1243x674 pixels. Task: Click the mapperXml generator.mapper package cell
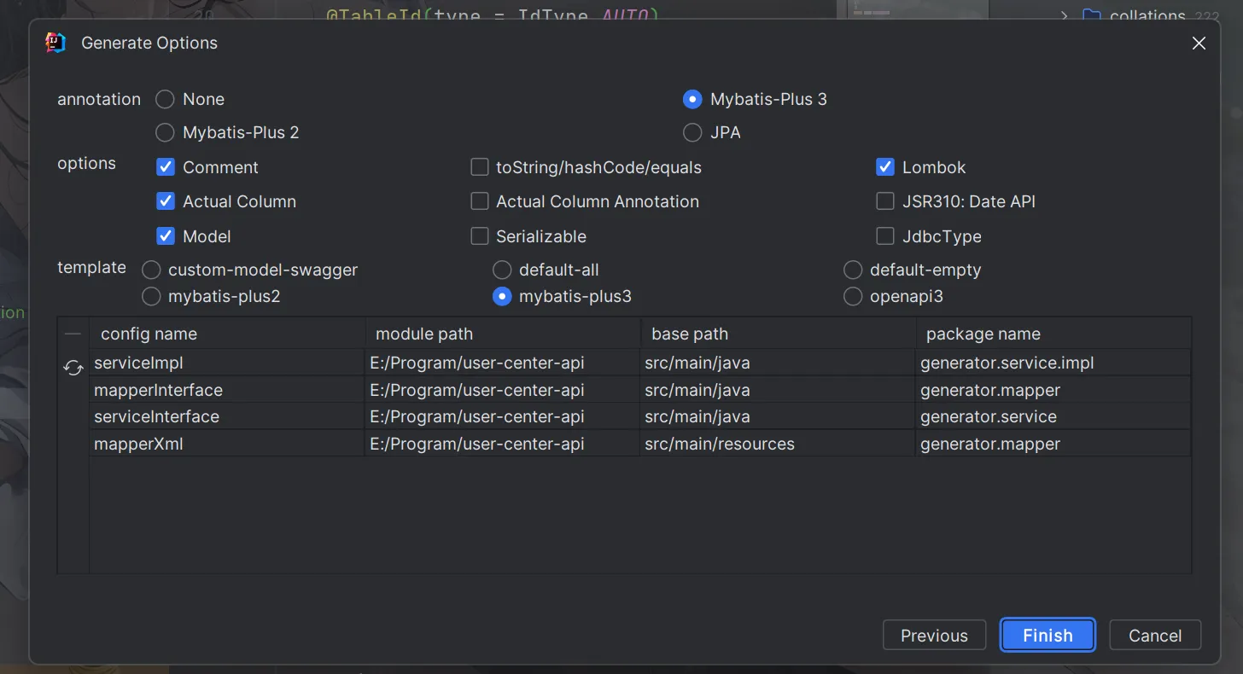coord(1053,444)
